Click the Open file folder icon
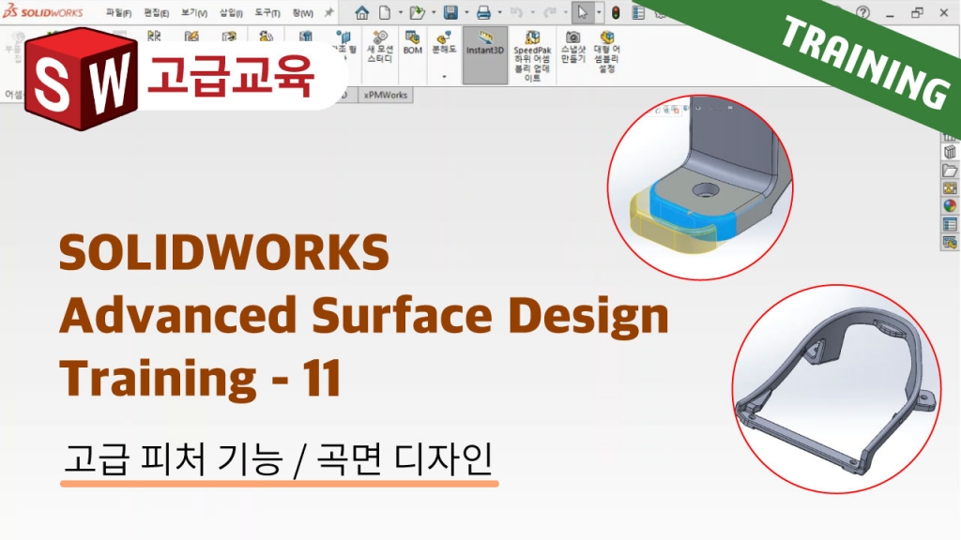Screen dimensions: 961x540 417,12
